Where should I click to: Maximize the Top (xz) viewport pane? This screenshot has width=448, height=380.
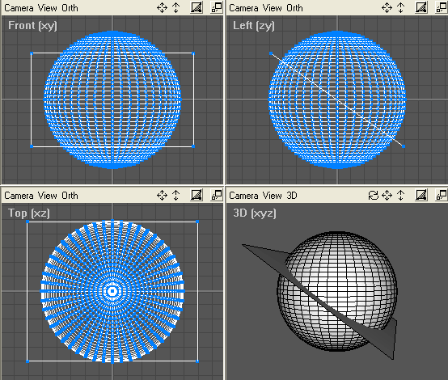(217, 195)
